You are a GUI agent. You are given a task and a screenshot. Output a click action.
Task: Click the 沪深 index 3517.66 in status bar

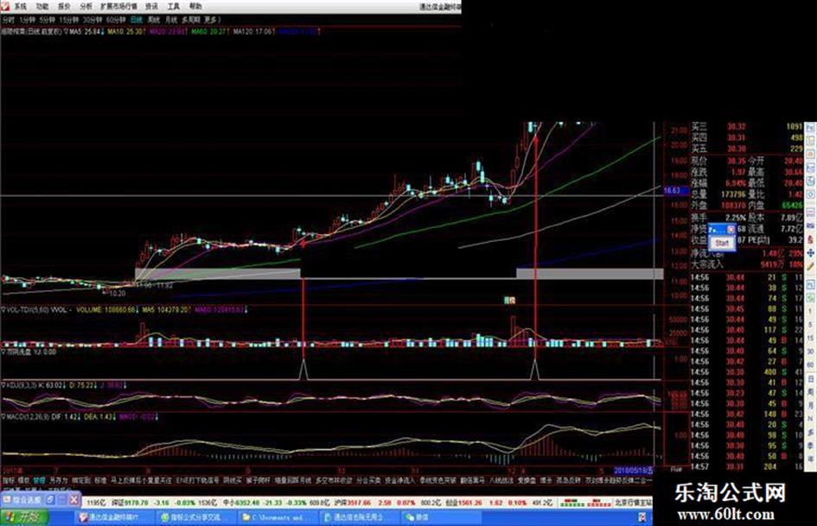(353, 503)
